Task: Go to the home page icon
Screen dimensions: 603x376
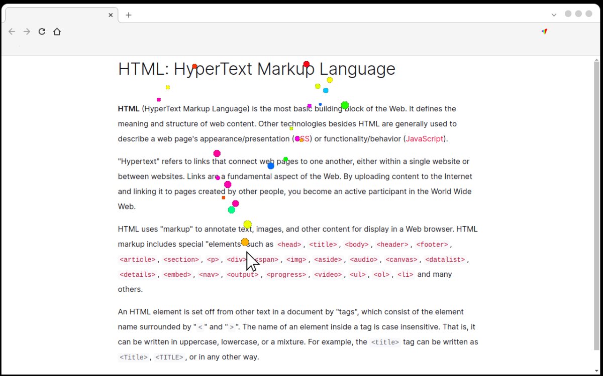Action: 57,32
